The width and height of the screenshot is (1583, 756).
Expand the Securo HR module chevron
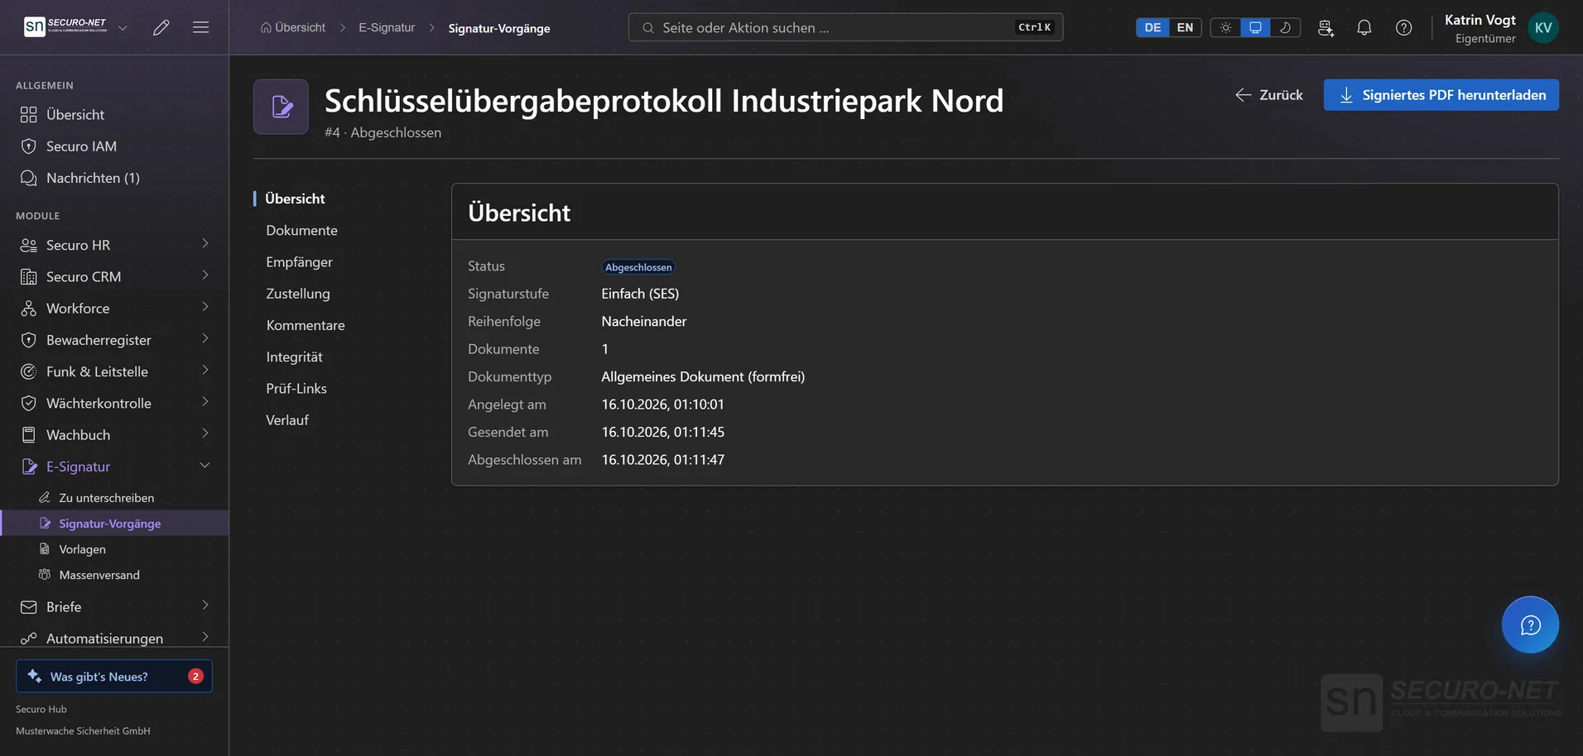[205, 244]
